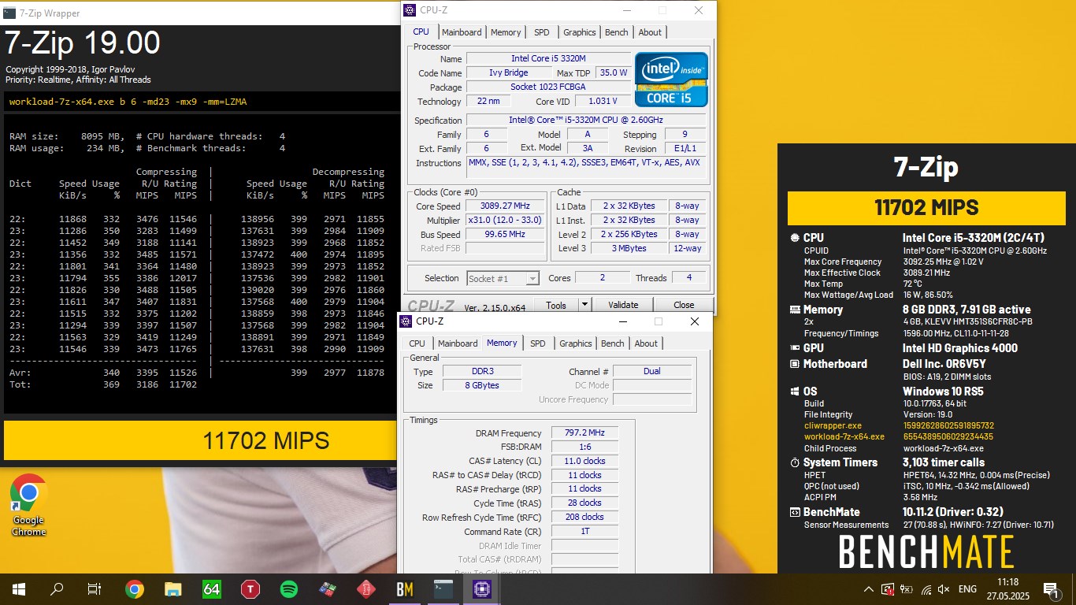Click CAS# Latency value 11.0 clocks
The width and height of the screenshot is (1076, 605).
click(x=584, y=461)
